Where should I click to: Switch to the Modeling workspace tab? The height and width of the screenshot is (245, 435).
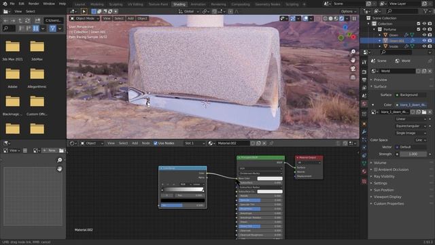tap(97, 4)
